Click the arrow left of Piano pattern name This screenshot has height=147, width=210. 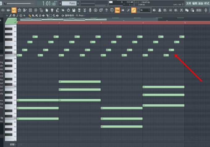[60, 3]
